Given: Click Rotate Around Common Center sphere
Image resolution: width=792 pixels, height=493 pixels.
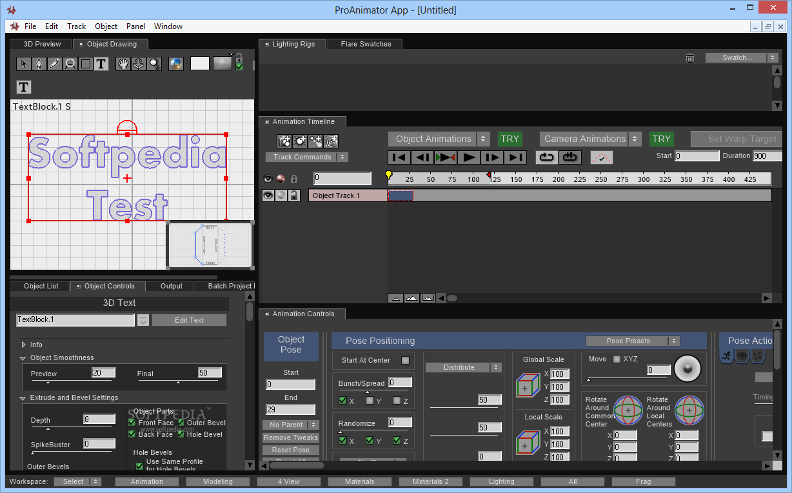Looking at the screenshot, I should 628,410.
